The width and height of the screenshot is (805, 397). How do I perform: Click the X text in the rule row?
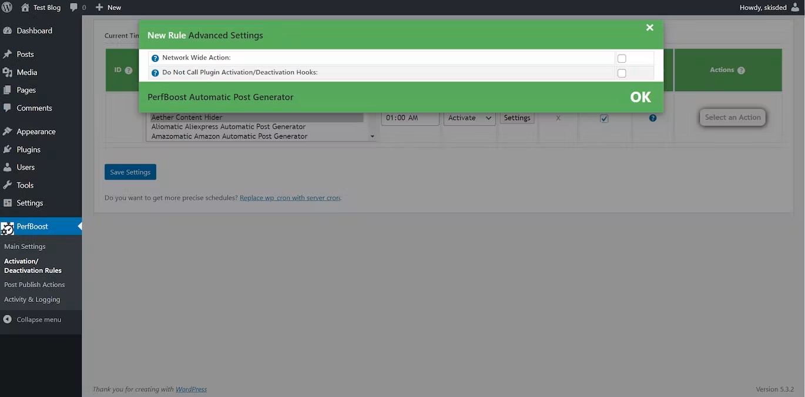tap(558, 118)
